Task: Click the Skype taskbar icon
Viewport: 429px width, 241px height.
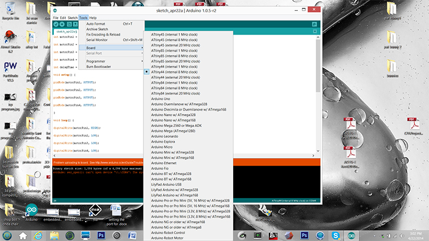Action: [336, 235]
